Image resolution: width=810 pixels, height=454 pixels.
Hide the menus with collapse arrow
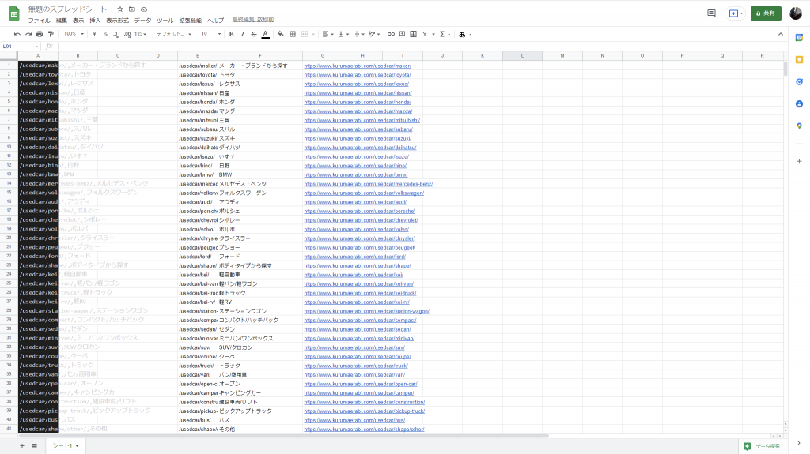click(780, 34)
